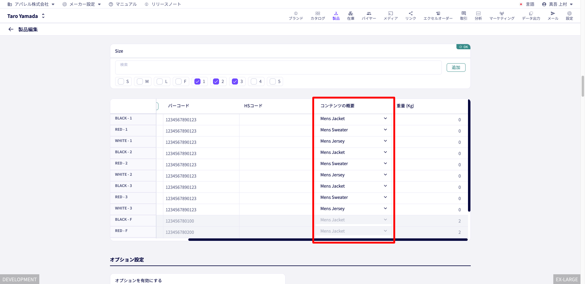Click HS code cell of BLACK - 1
This screenshot has height=284, width=585.
(277, 119)
